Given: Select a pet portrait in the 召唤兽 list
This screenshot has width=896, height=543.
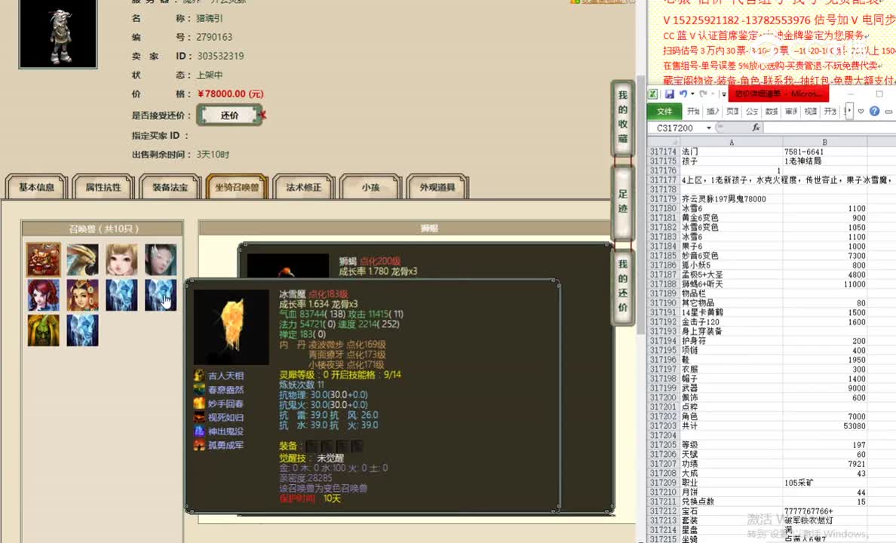Looking at the screenshot, I should [43, 260].
